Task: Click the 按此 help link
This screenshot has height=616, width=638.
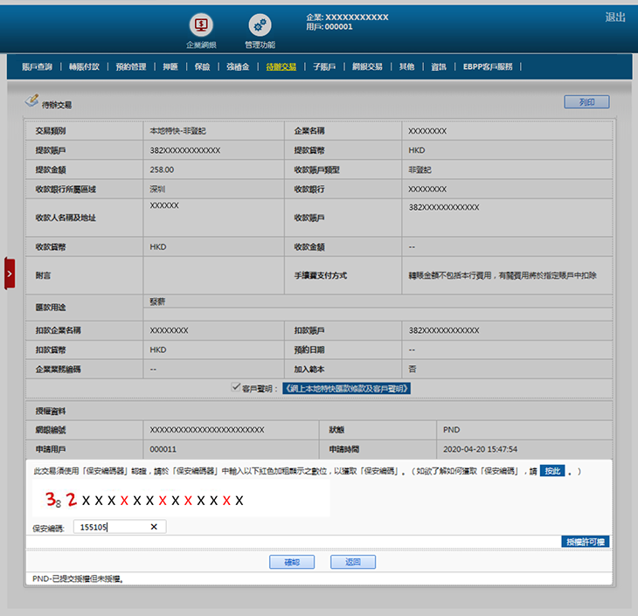Action: point(551,471)
